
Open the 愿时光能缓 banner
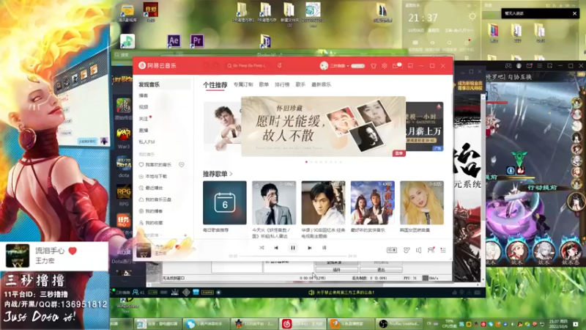tap(323, 126)
